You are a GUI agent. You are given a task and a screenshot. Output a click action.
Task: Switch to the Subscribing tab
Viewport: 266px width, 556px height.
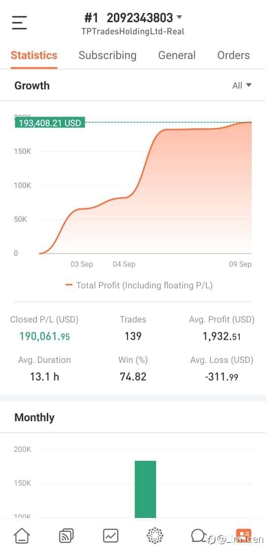[107, 56]
